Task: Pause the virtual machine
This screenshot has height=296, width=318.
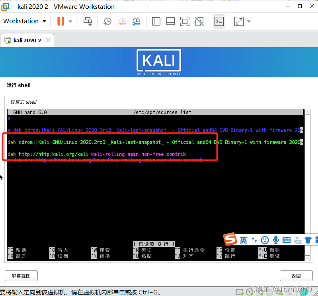Action: click(x=60, y=21)
